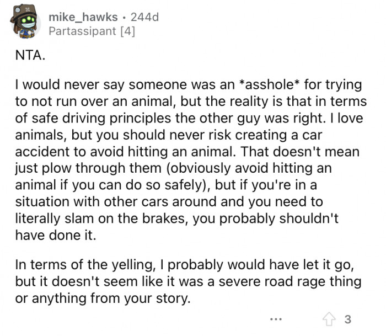Click the upvote count number 3
Screen dimensions: 386x336
point(347,319)
